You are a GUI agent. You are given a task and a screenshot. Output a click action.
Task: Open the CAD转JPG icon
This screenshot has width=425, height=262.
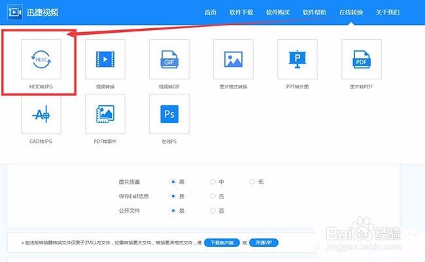41,114
